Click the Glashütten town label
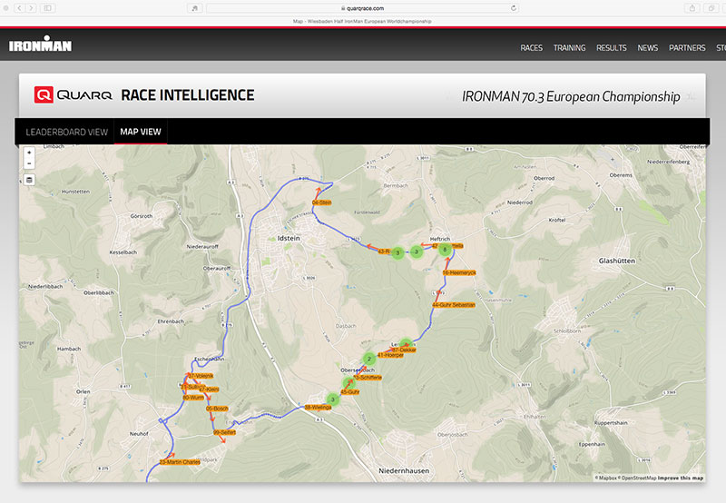 [617, 261]
